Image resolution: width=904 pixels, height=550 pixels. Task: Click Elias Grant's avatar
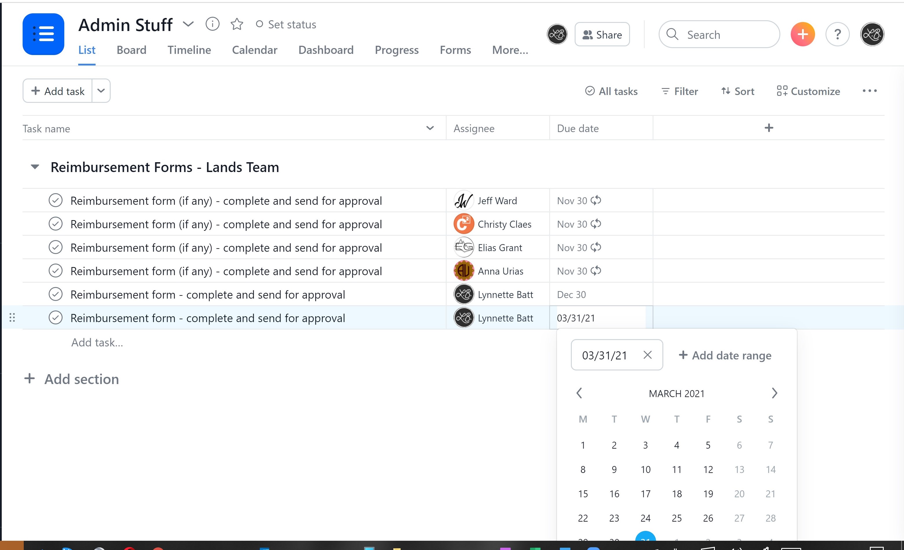coord(464,247)
